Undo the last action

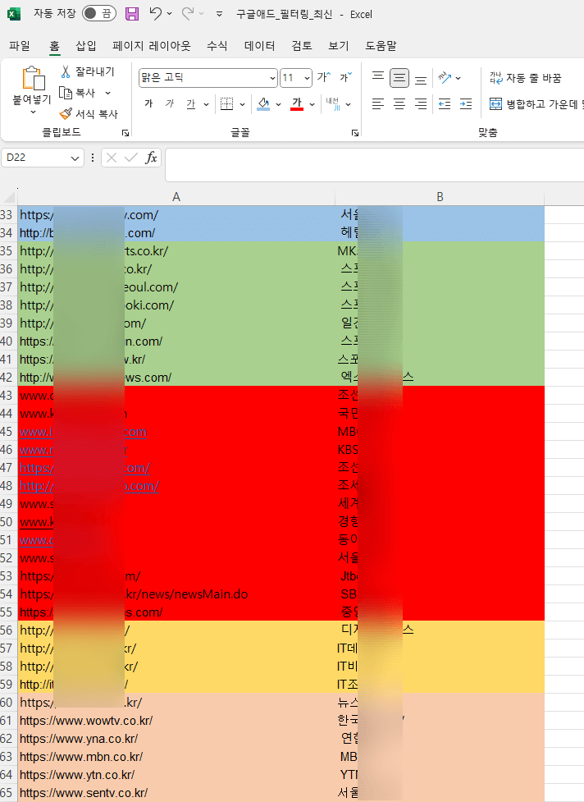pos(156,14)
